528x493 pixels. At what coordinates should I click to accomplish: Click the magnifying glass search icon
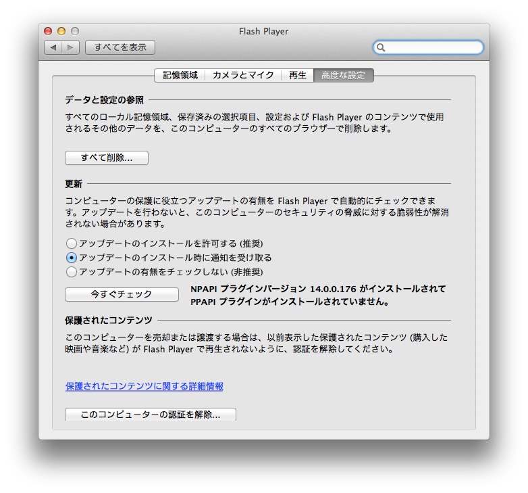[381, 47]
